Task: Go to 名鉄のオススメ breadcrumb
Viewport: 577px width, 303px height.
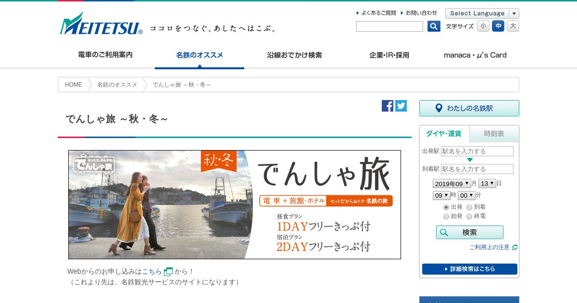Action: pos(117,85)
